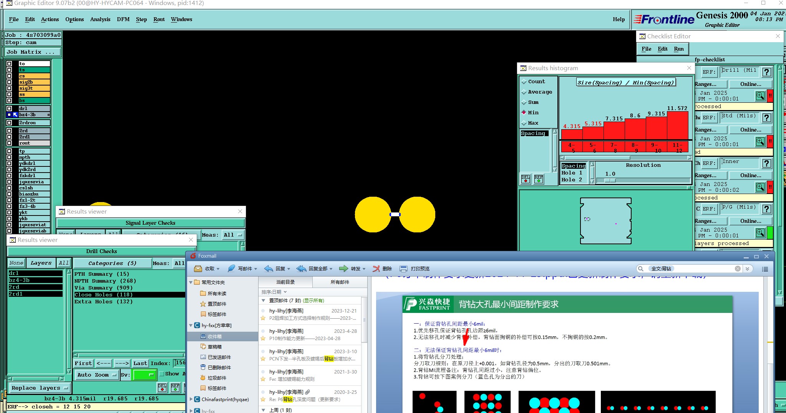
Task: Click Foxmail compose mail (写邮件) icon
Action: coord(231,269)
